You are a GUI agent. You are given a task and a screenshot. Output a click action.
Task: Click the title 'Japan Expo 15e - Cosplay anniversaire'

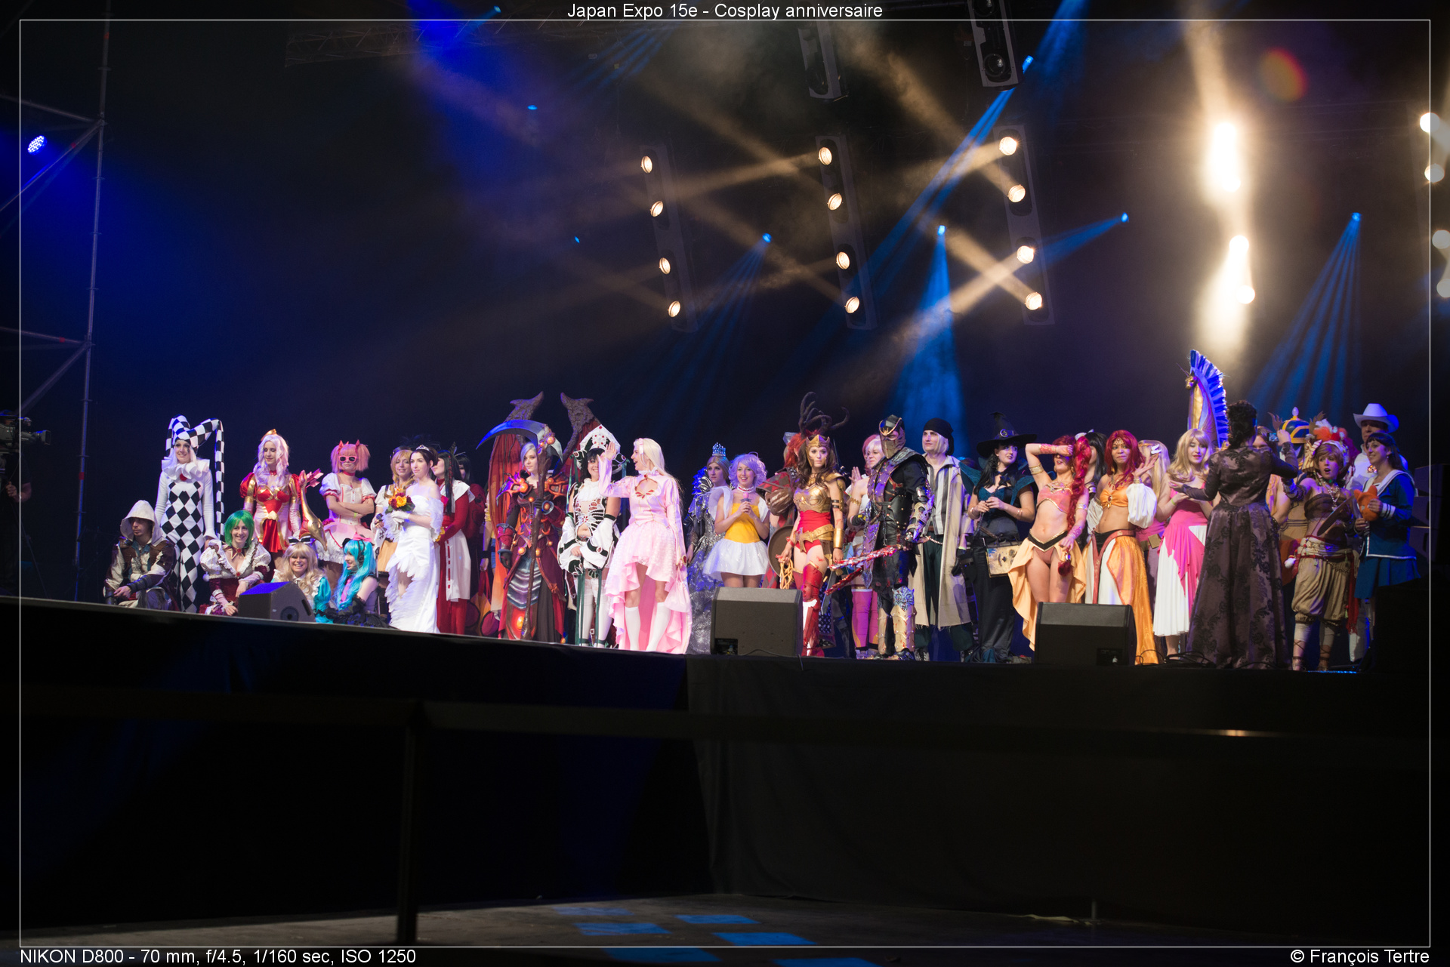point(724,11)
